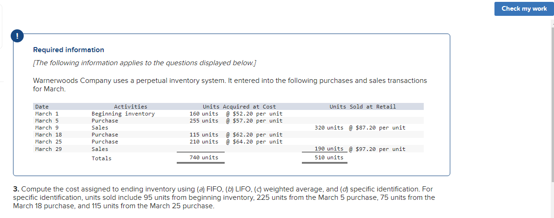The image size is (554, 218).
Task: Click the 160 units @ $52.20 entry
Action: pos(236,114)
